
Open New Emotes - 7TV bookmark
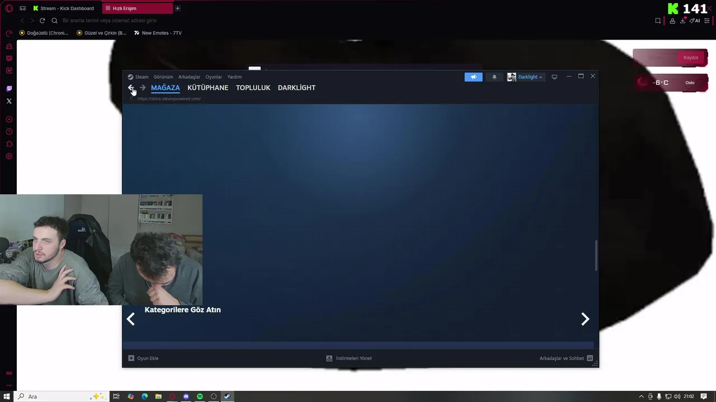158,33
